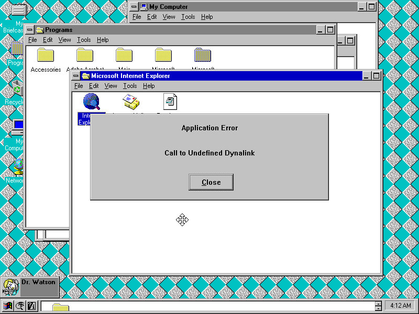Click the help book icon in the taskbar
419x314 pixels.
click(31, 306)
